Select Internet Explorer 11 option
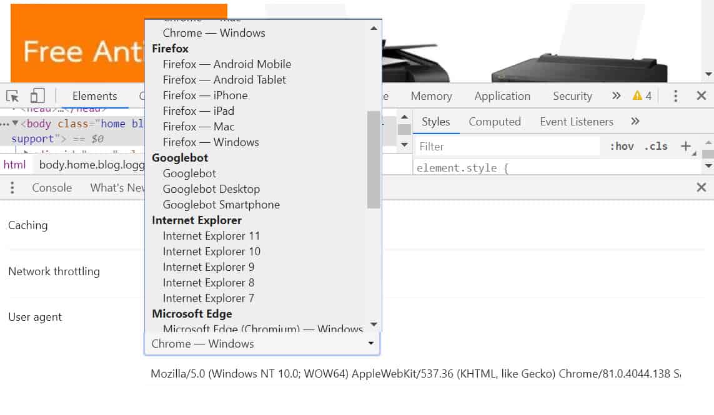The width and height of the screenshot is (714, 415). click(211, 236)
